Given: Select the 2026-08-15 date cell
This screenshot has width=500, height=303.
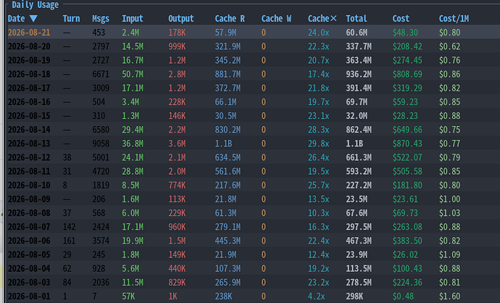Looking at the screenshot, I should pyautogui.click(x=29, y=115).
